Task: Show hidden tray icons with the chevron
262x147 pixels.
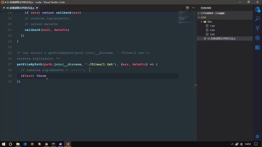Action: click(x=232, y=144)
